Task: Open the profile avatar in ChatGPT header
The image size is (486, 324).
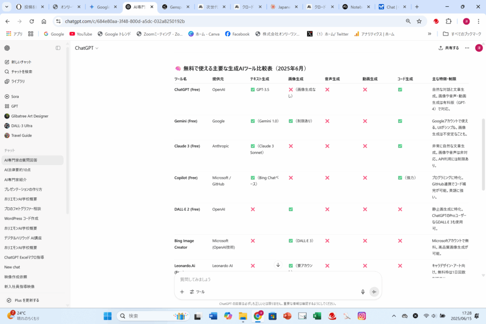Action: click(478, 48)
